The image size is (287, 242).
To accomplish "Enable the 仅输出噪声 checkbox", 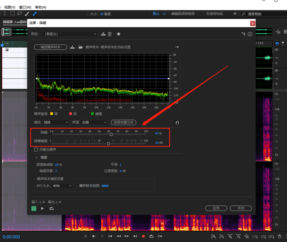I will coord(36,149).
